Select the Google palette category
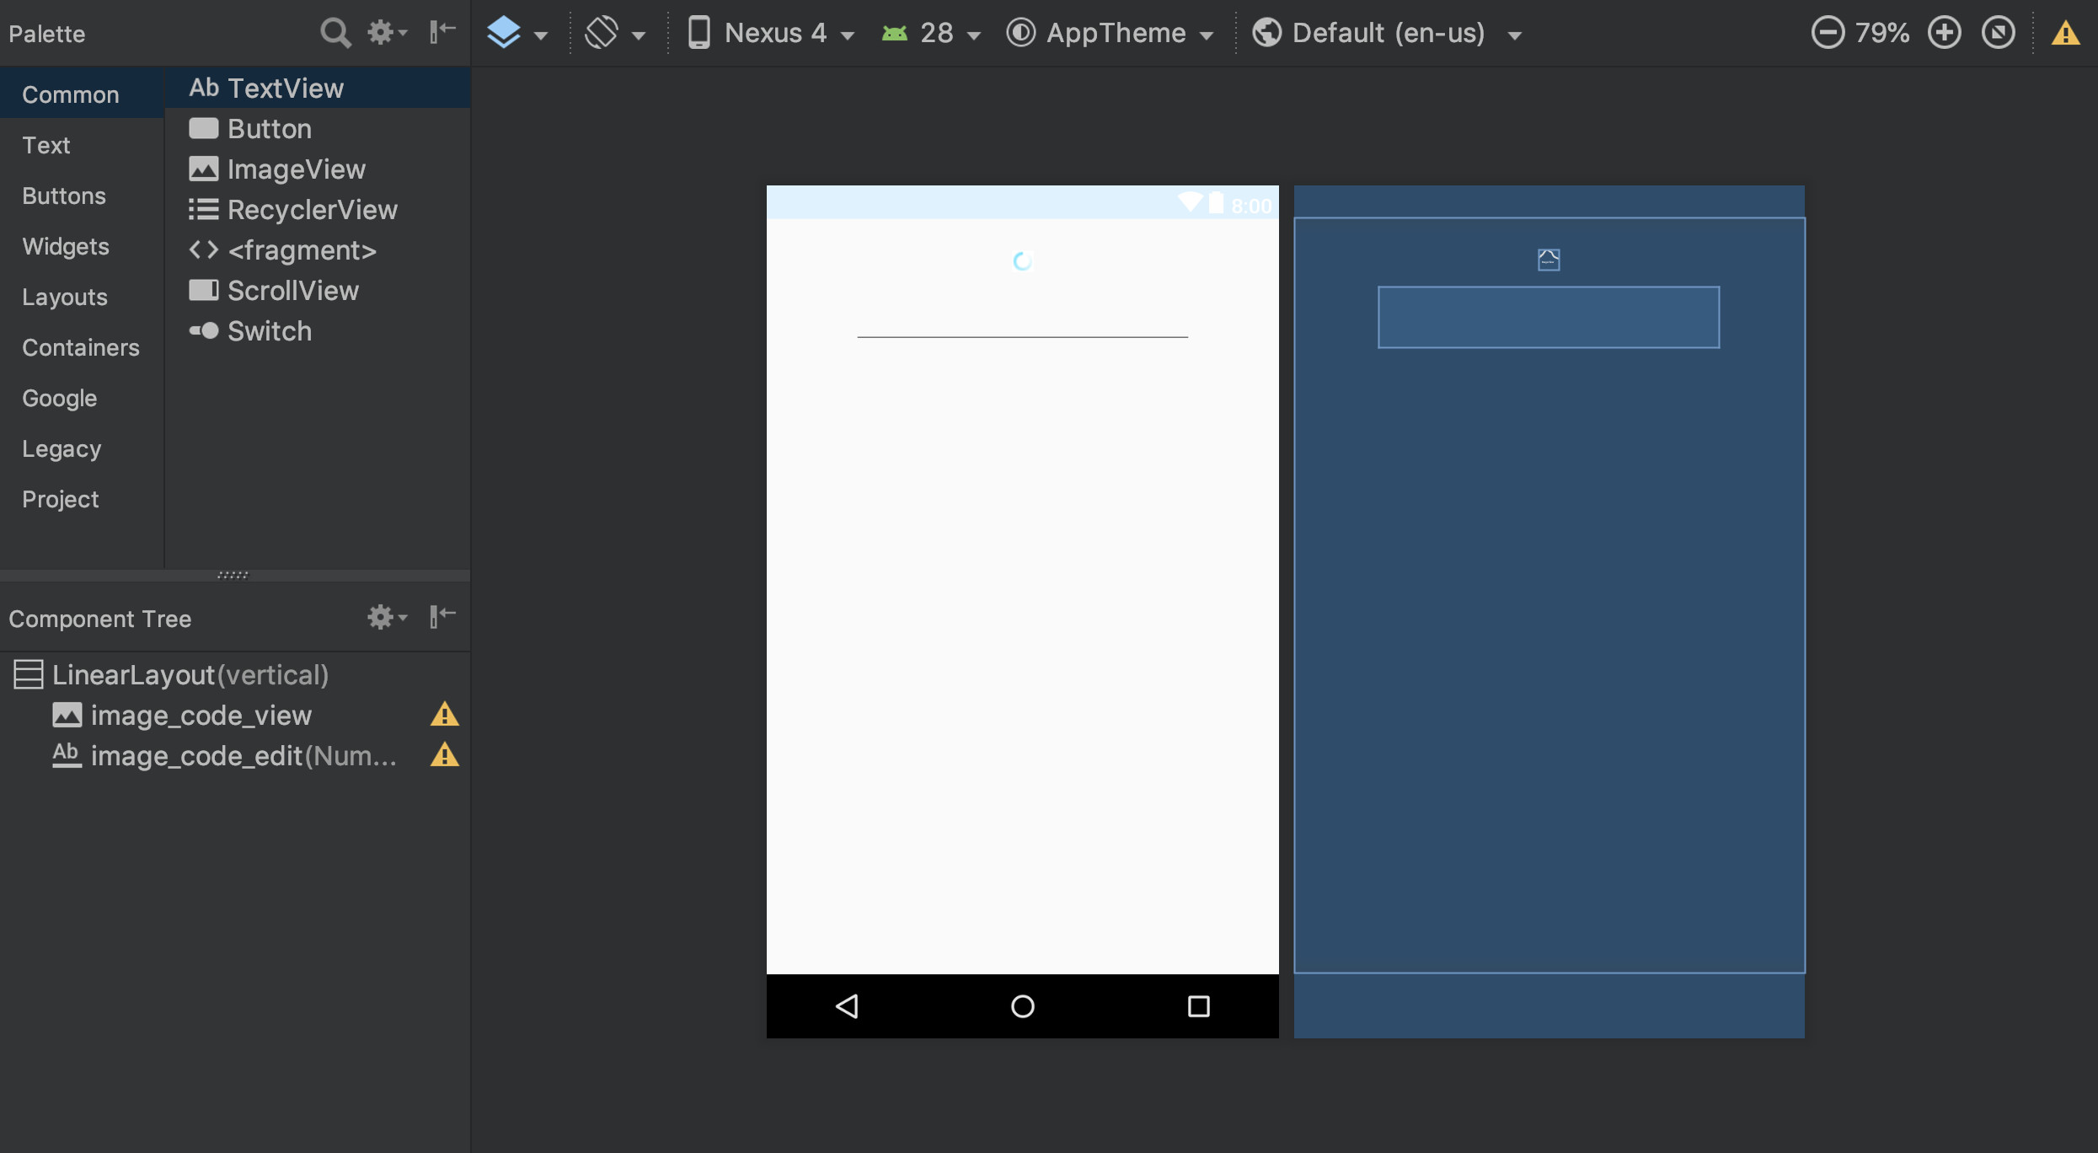 (x=82, y=397)
